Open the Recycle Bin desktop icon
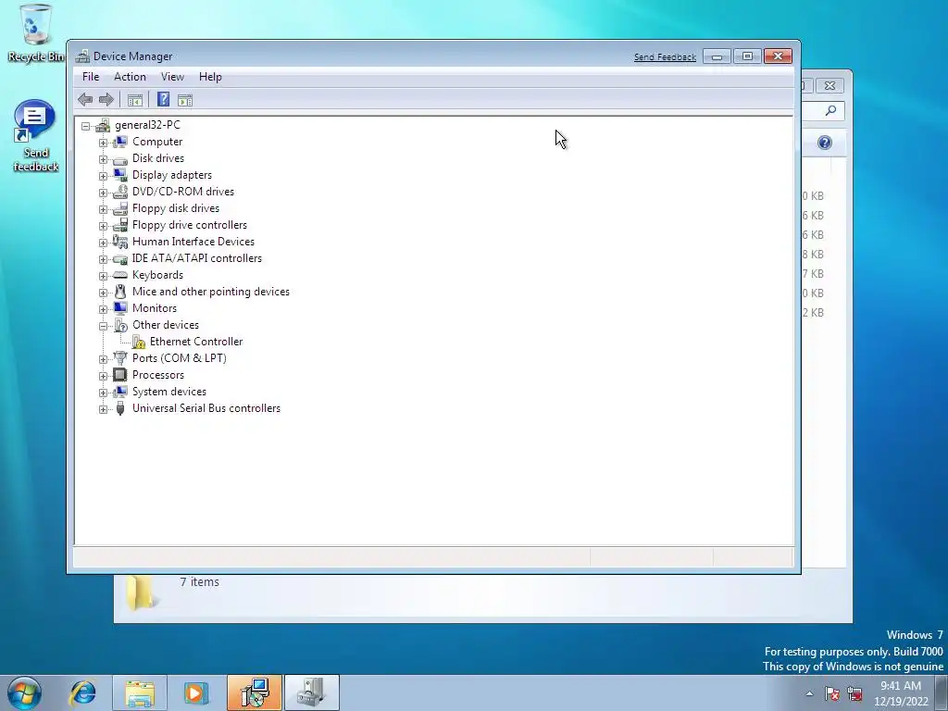Image resolution: width=948 pixels, height=711 pixels. 35,33
